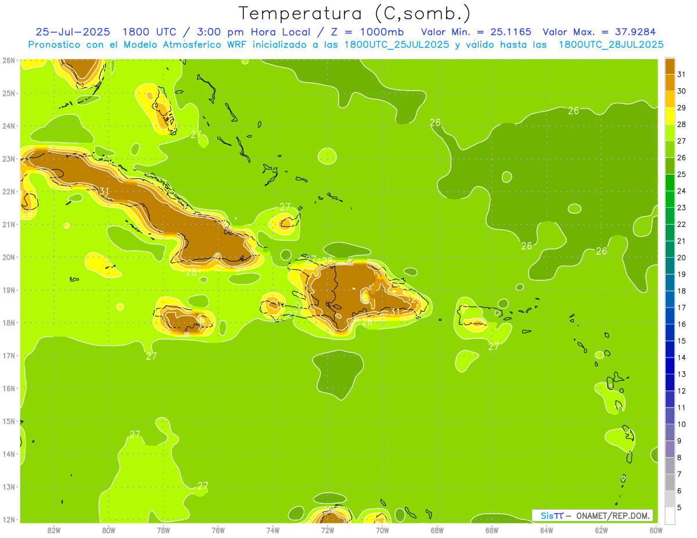Click the '24N' latitude axis label
Screen dimensions: 697x538
(x=8, y=126)
